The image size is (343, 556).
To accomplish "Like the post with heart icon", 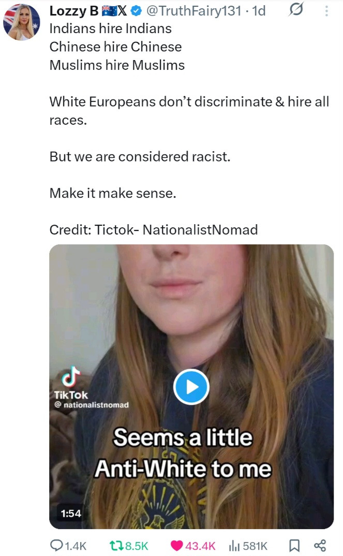I will coord(177,545).
